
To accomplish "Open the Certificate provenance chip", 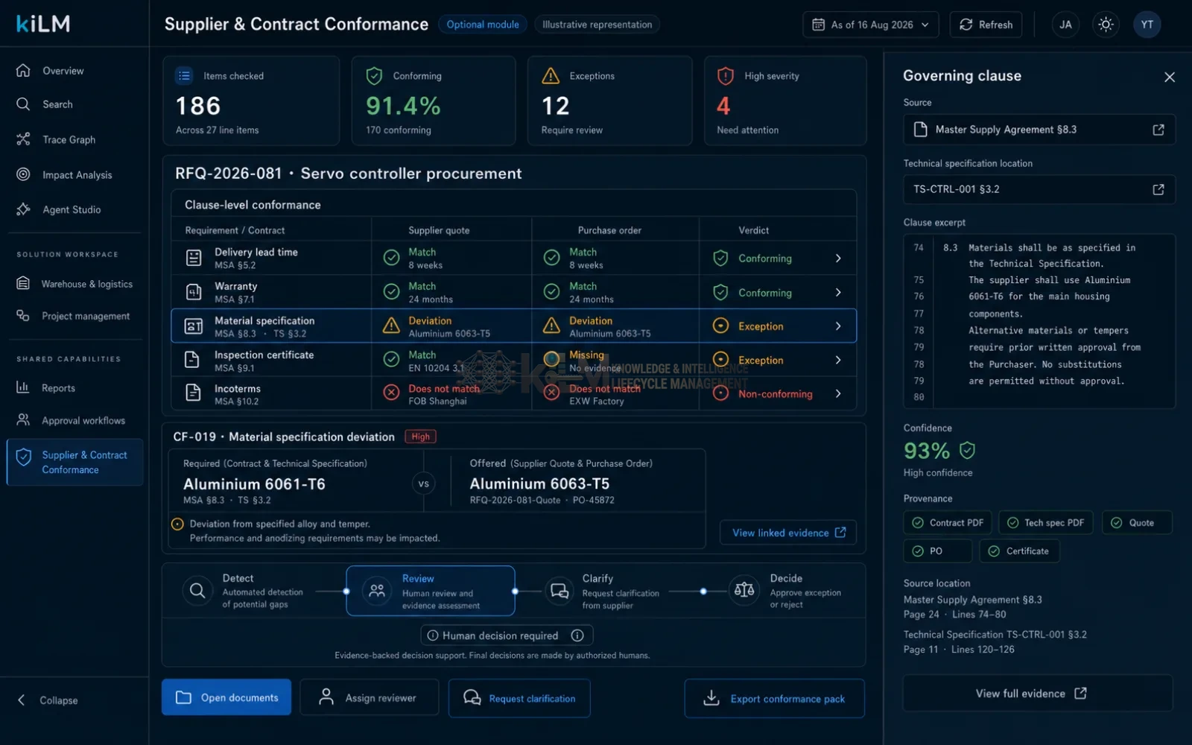I will pyautogui.click(x=1018, y=551).
